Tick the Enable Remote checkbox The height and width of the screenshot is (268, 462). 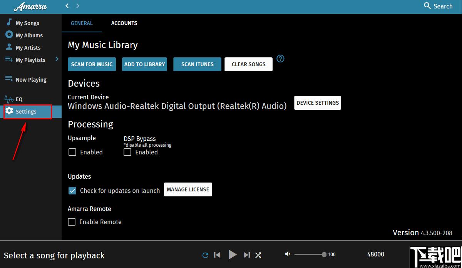tap(72, 222)
